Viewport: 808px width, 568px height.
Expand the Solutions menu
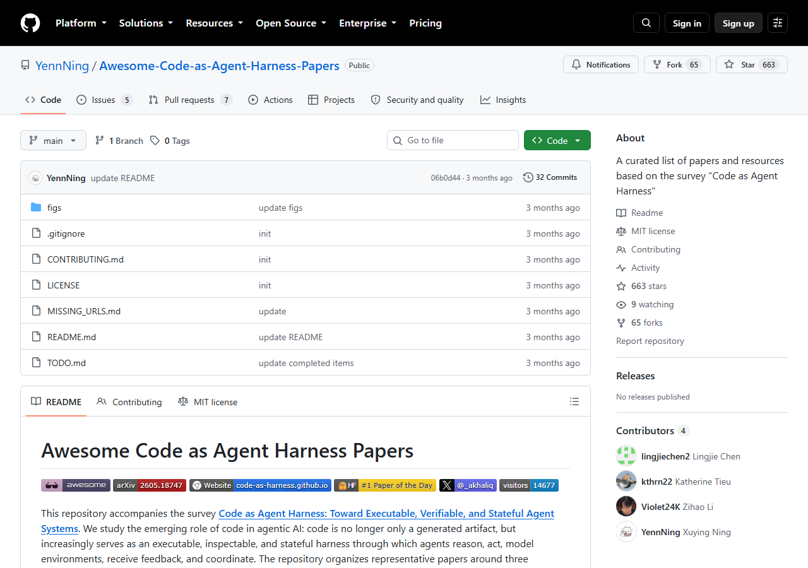[x=146, y=23]
